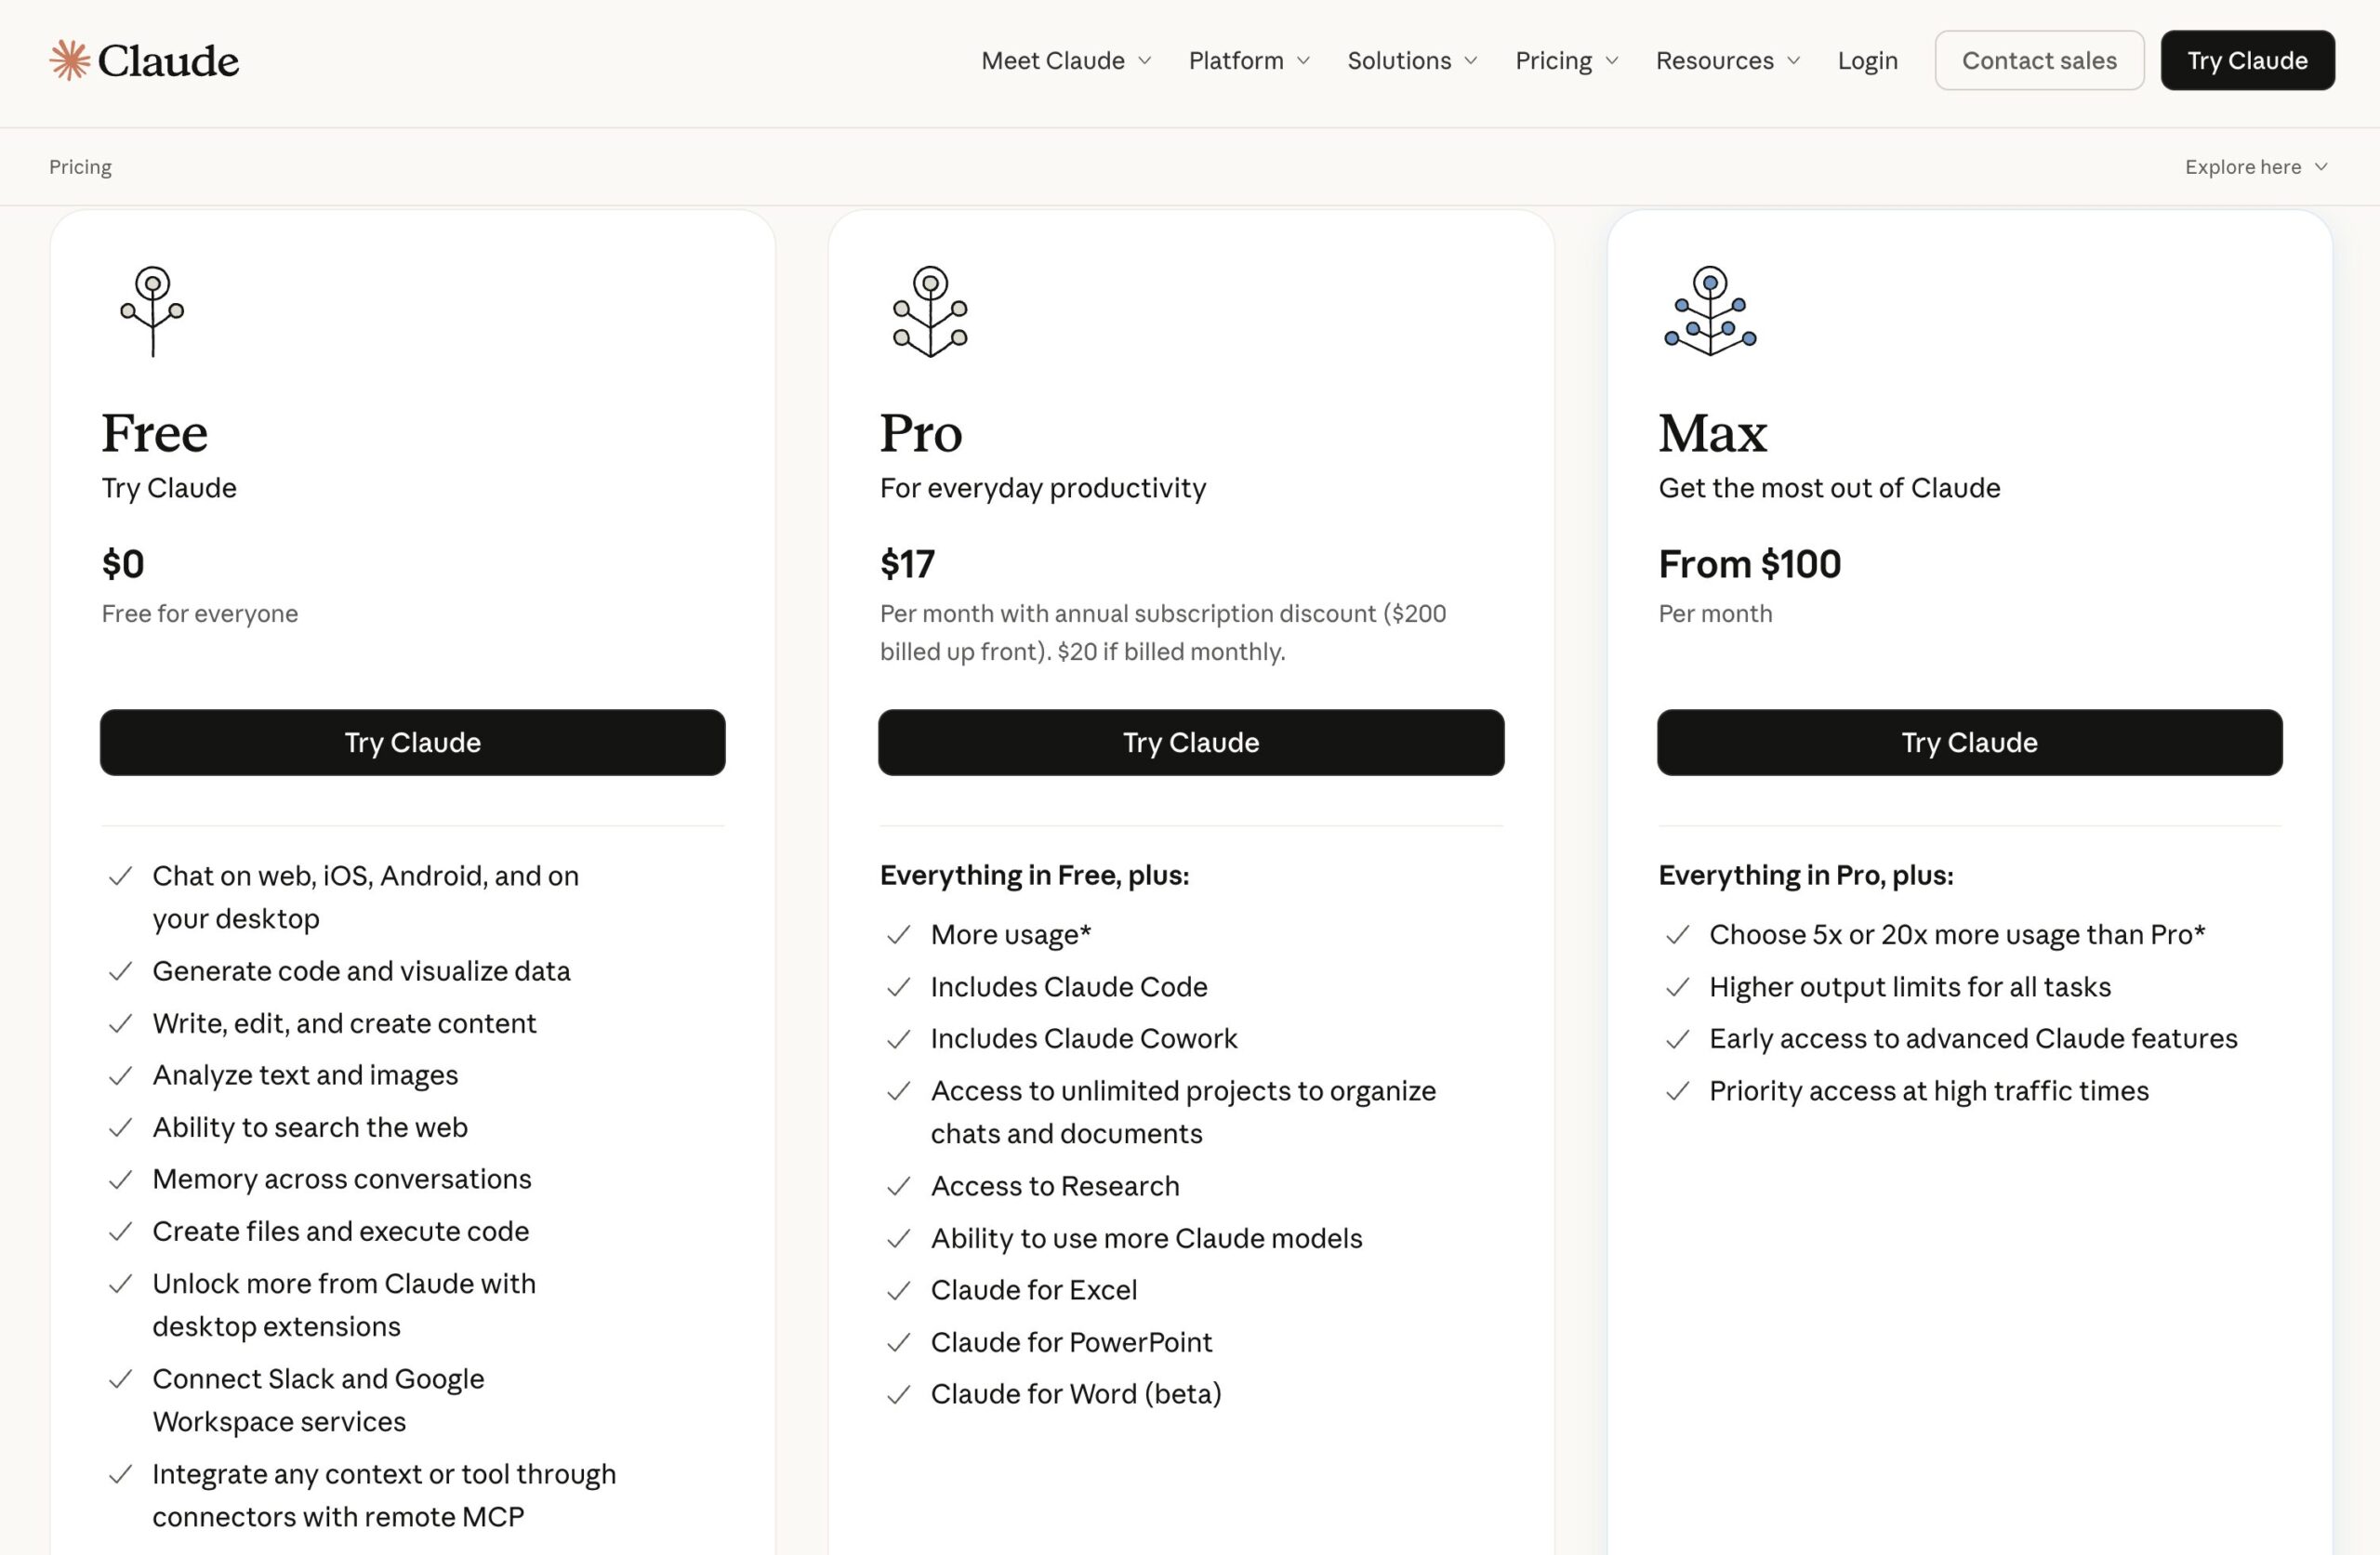
Task: Open the Pricing menu in the top navigation
Action: 1566,61
